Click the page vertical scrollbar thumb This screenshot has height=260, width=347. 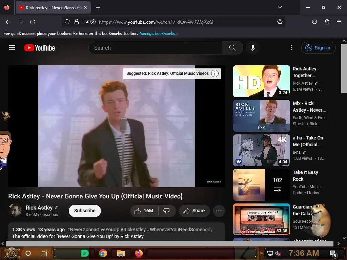coord(344,68)
